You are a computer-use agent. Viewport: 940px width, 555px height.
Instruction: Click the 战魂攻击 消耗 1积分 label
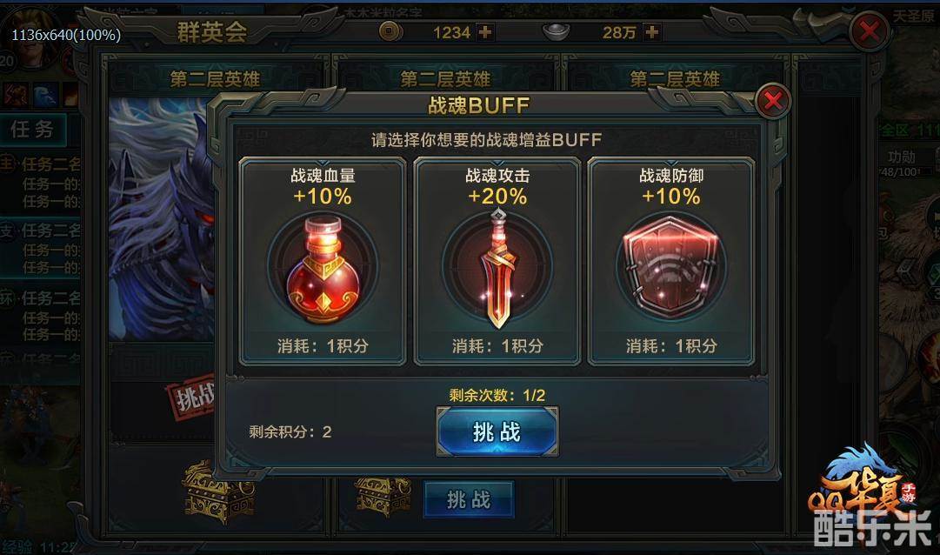(497, 345)
